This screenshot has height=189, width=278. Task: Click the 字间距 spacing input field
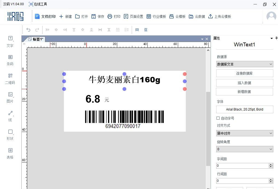(x=242, y=166)
